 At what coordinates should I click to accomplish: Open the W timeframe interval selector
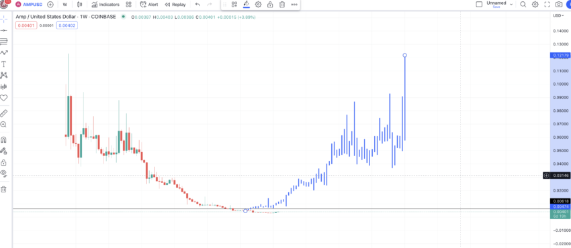(64, 5)
